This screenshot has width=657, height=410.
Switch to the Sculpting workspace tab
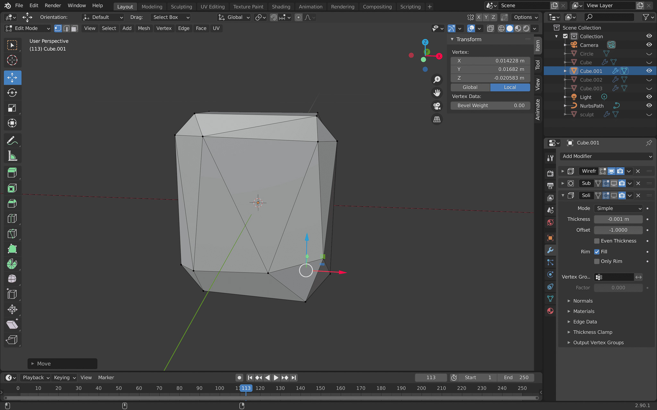point(181,7)
